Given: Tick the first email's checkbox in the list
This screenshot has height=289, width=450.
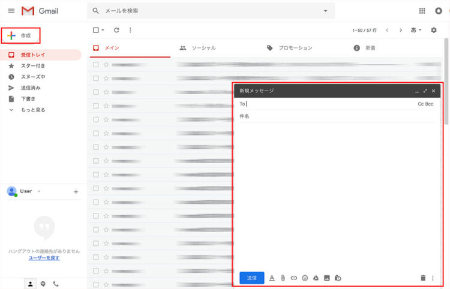Looking at the screenshot, I should click(x=96, y=64).
